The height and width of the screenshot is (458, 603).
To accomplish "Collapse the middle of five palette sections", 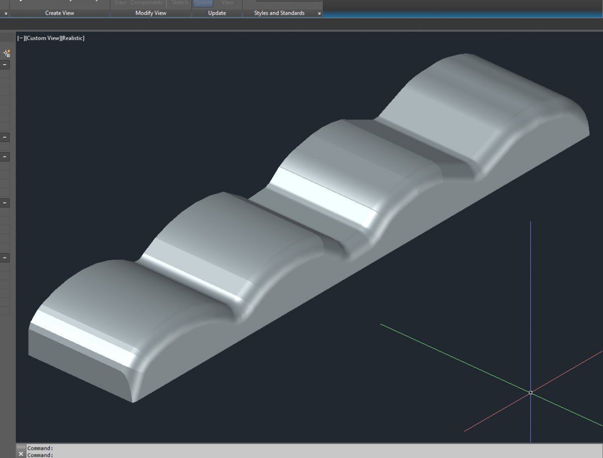I will click(5, 157).
